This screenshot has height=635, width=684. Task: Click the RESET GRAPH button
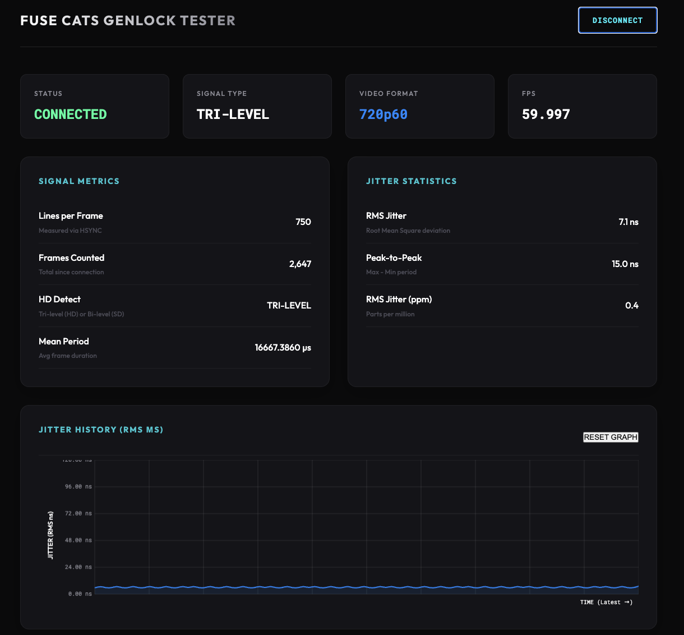610,437
